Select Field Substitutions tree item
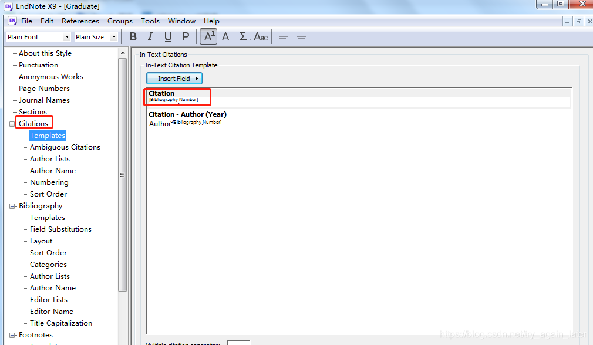Viewport: 593px width, 345px height. click(x=60, y=229)
